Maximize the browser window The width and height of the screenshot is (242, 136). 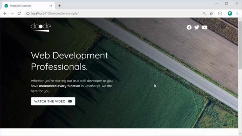[226, 3]
